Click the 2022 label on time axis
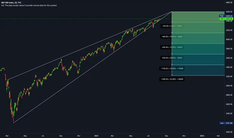 [202, 136]
